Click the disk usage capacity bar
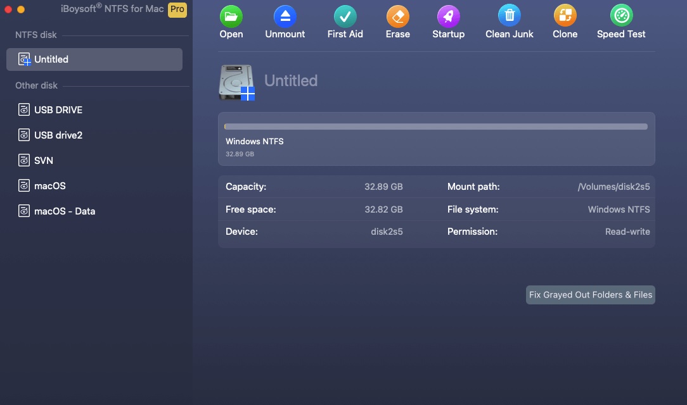The image size is (687, 405). (x=436, y=126)
